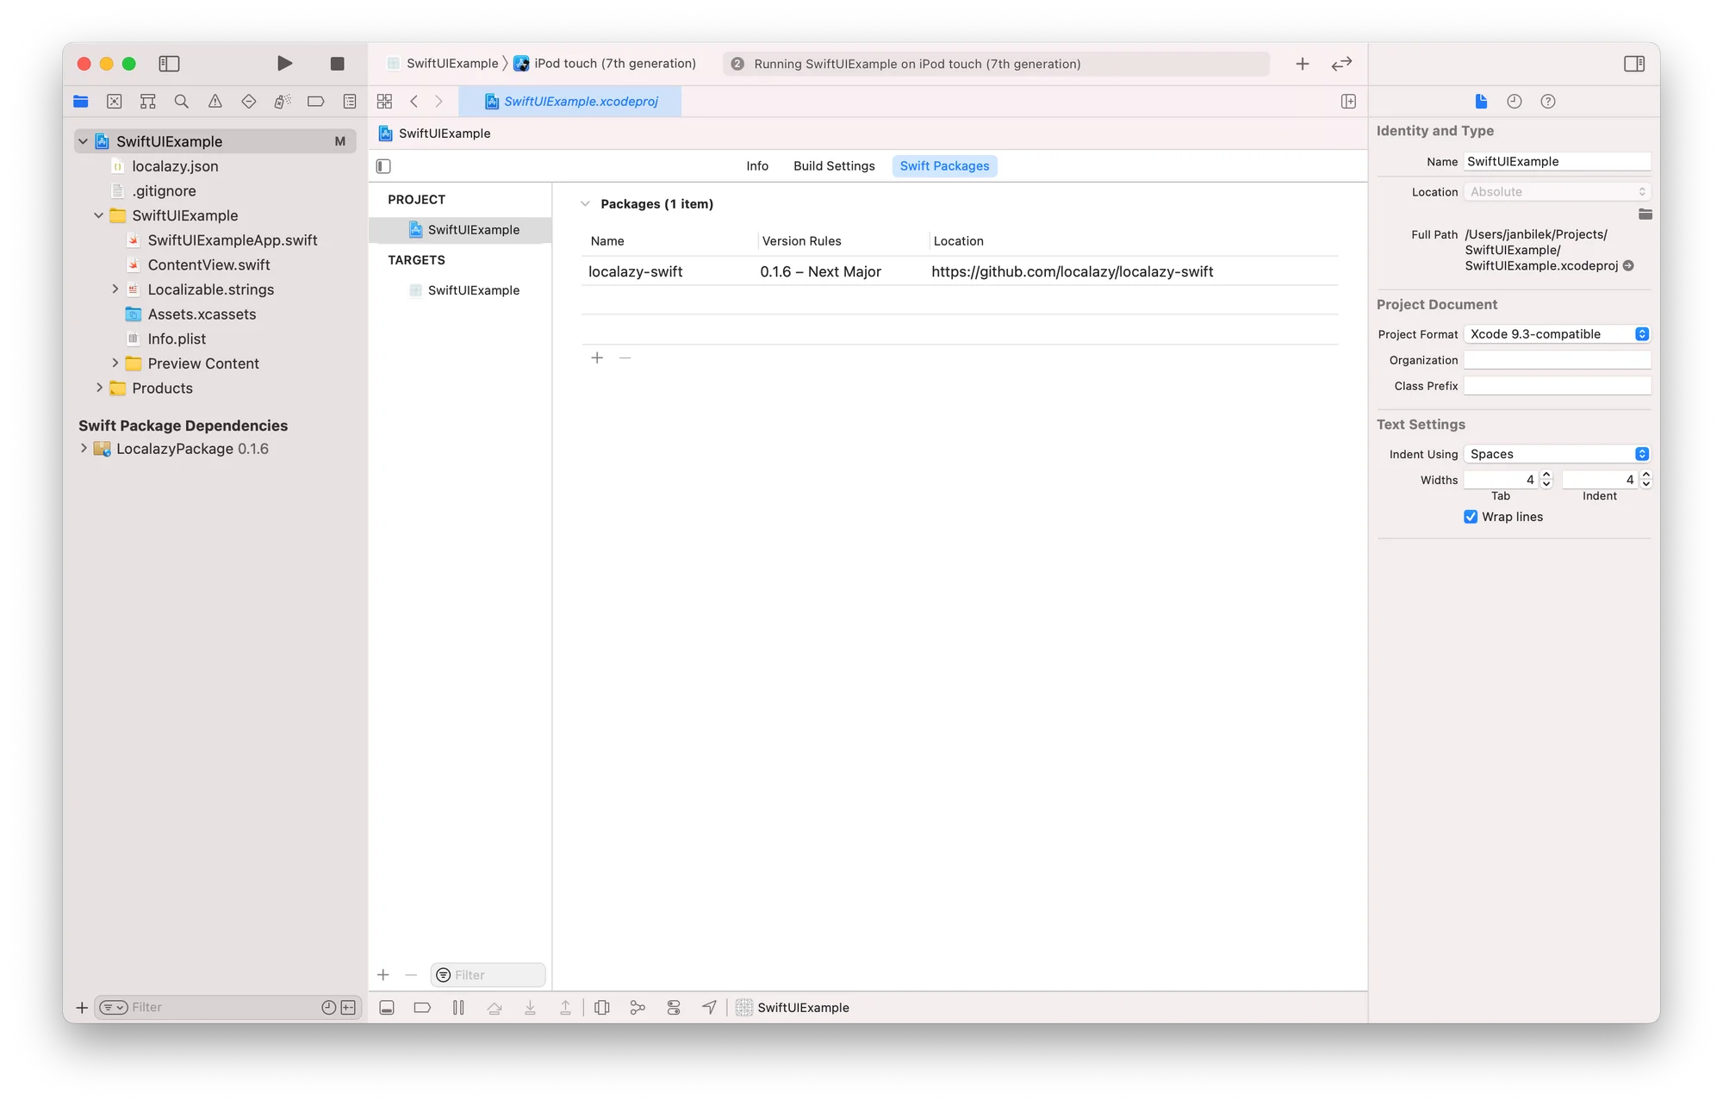Toggle the left navigator sidebar
This screenshot has width=1723, height=1106.
coord(169,64)
